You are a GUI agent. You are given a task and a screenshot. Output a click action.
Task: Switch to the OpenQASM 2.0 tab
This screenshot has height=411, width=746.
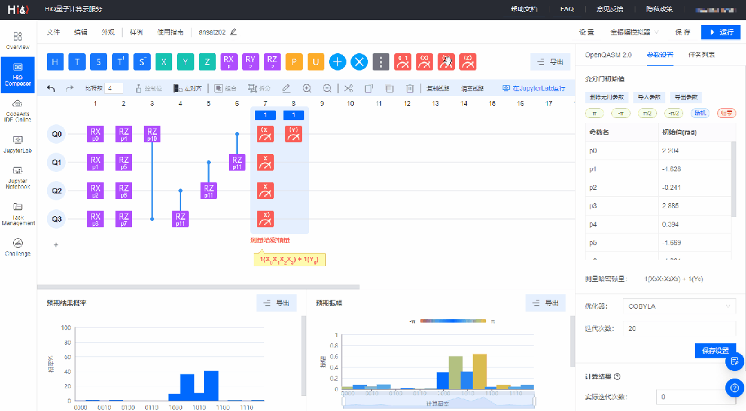tap(608, 54)
